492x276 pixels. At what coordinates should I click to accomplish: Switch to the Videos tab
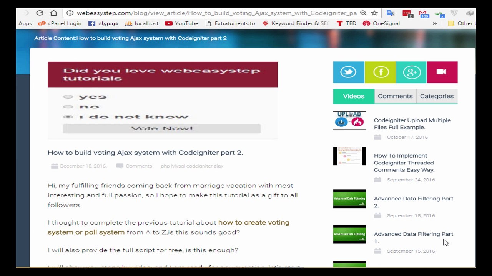[x=354, y=96]
